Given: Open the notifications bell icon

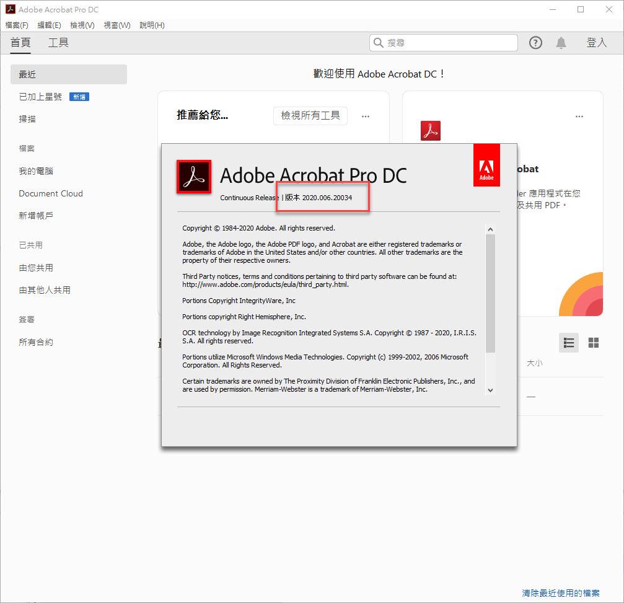Looking at the screenshot, I should click(x=561, y=43).
